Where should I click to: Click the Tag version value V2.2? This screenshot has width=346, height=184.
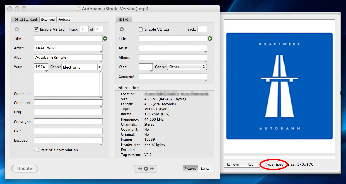pyautogui.click(x=148, y=155)
